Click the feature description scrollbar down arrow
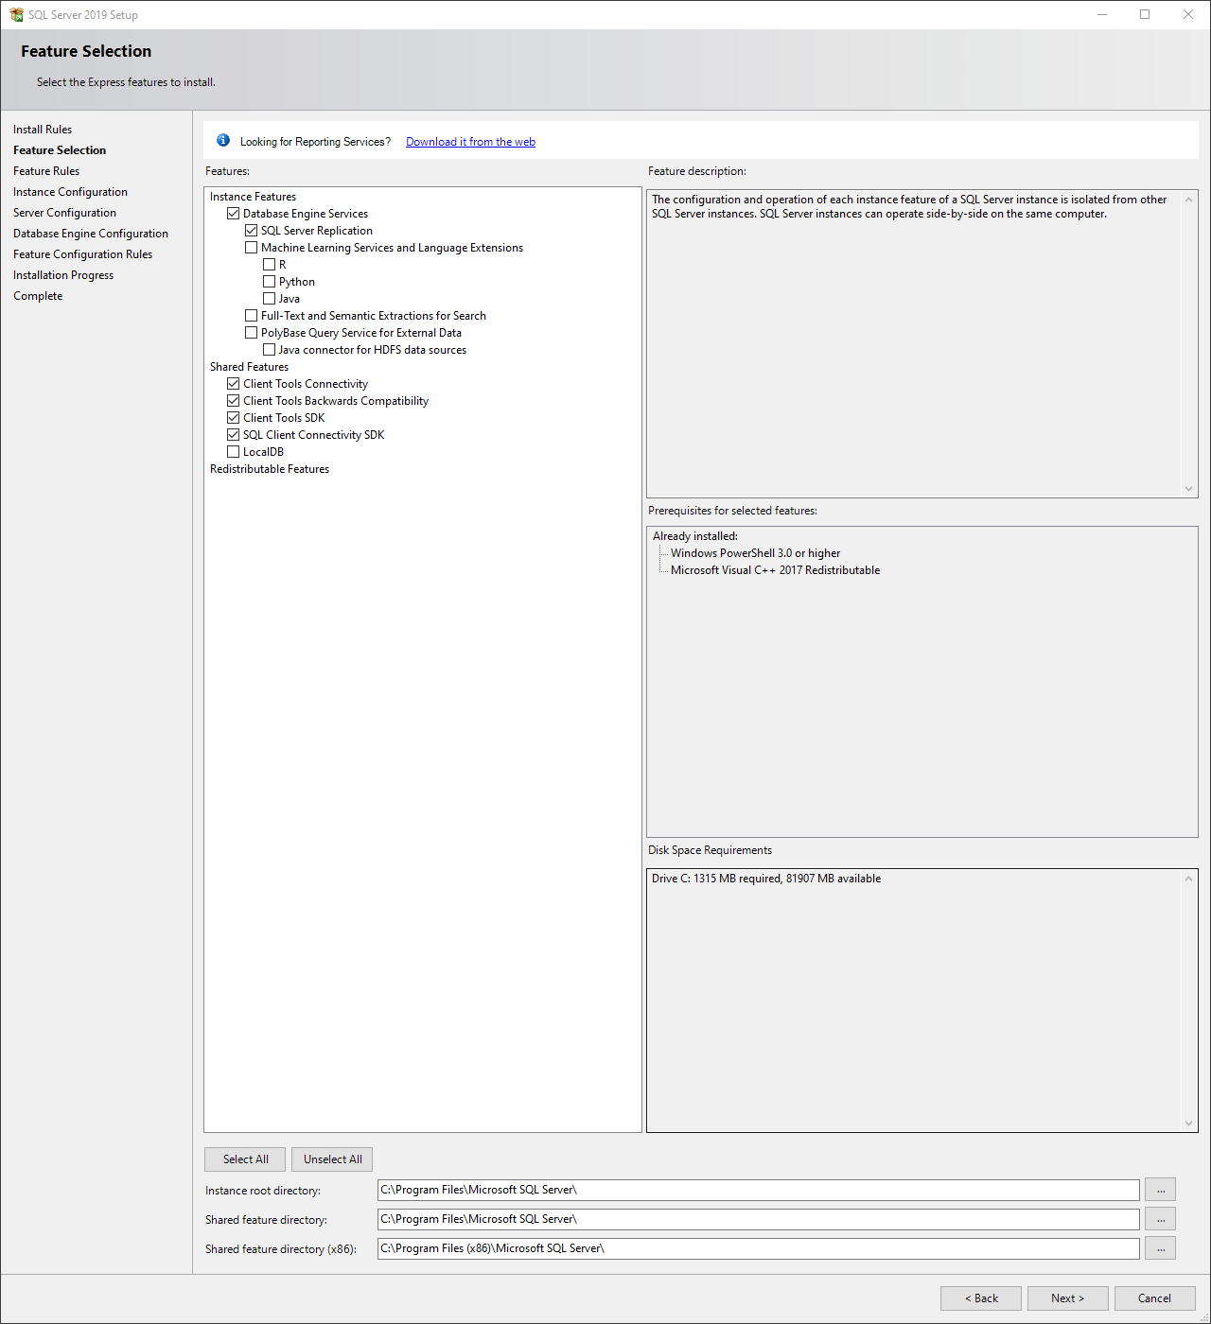 (x=1189, y=489)
